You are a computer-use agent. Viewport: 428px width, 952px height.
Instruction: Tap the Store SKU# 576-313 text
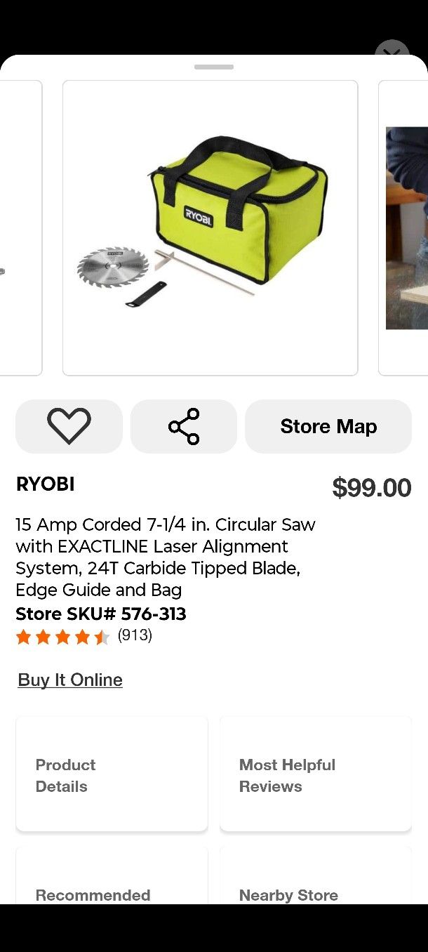pos(101,614)
